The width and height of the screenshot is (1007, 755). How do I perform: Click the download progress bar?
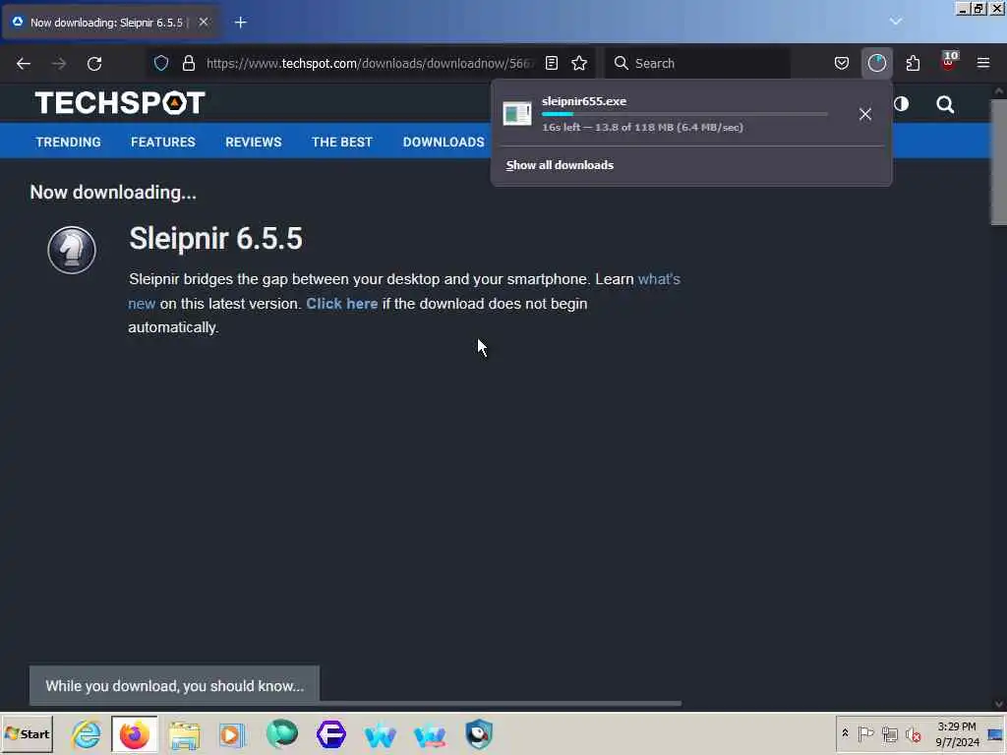pyautogui.click(x=684, y=114)
